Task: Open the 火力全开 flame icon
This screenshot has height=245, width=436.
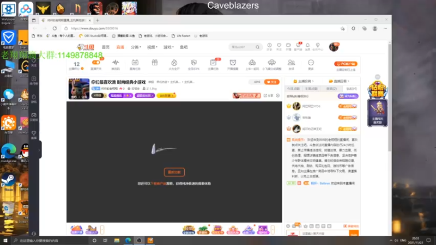Action: coord(174,64)
